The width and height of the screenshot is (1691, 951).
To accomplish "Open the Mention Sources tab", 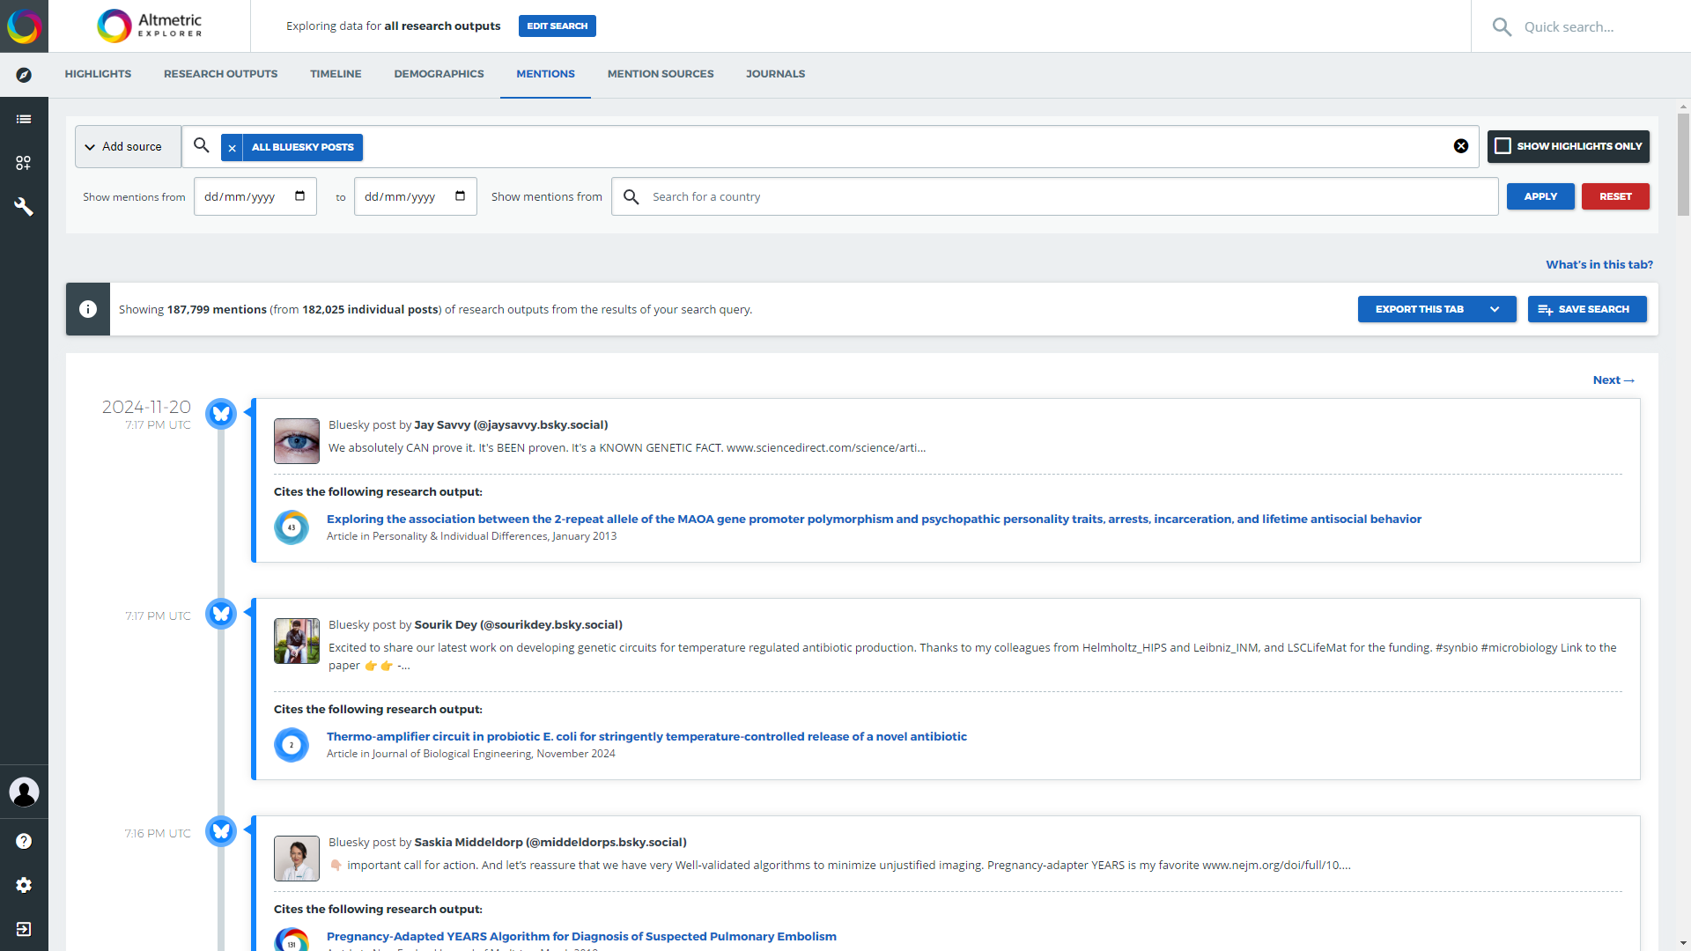I will point(660,74).
